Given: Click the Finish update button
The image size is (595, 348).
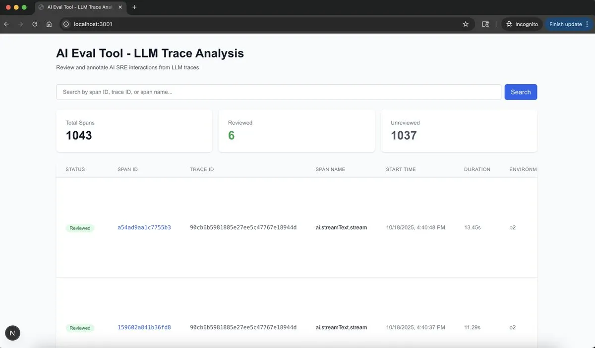Looking at the screenshot, I should click(565, 24).
